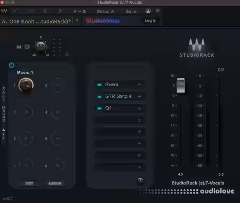The width and height of the screenshot is (240, 203).
Task: Select empty macro knob slot 8
Action: (58, 166)
